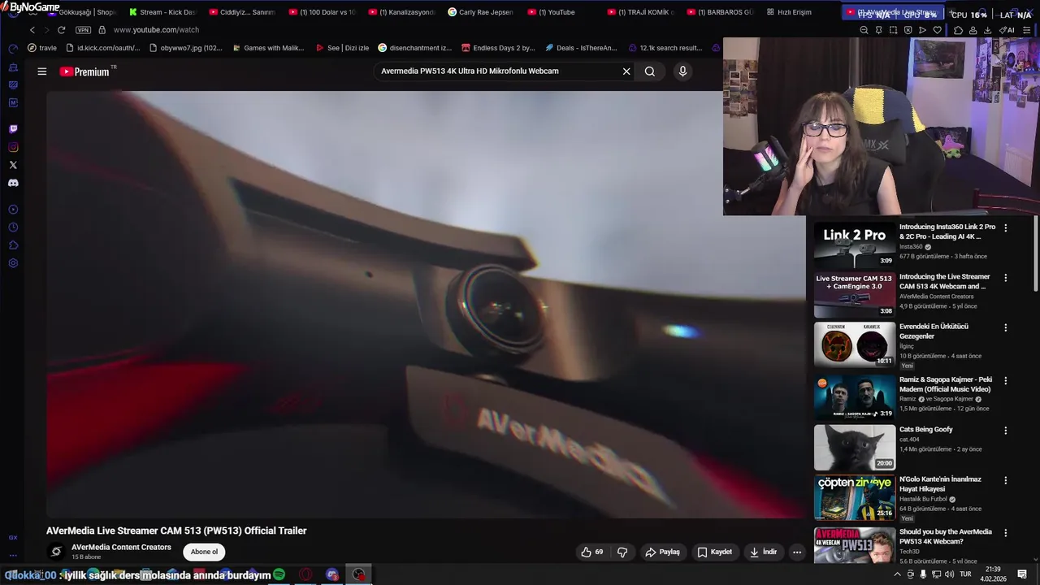The image size is (1040, 585).
Task: Open settings gear in Opera sidebar
Action: tap(13, 263)
